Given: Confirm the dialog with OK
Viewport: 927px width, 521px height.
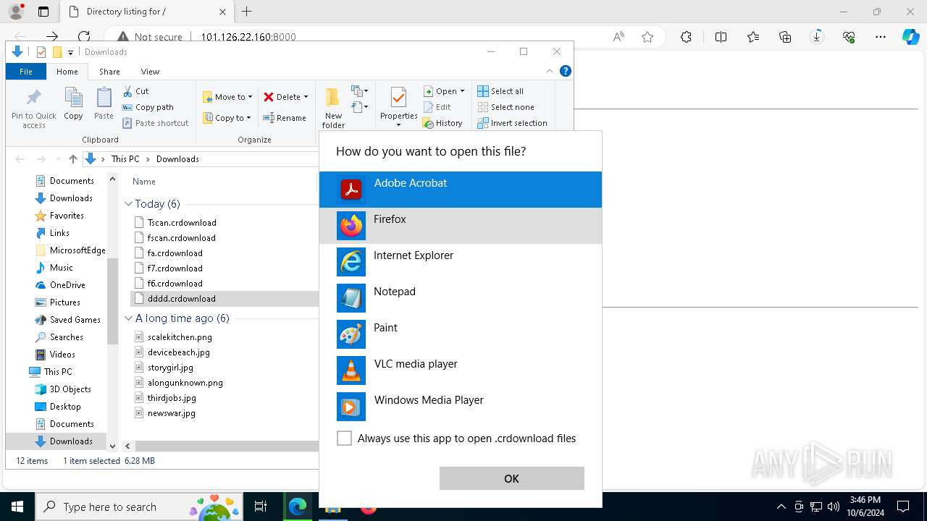Looking at the screenshot, I should click(x=511, y=478).
